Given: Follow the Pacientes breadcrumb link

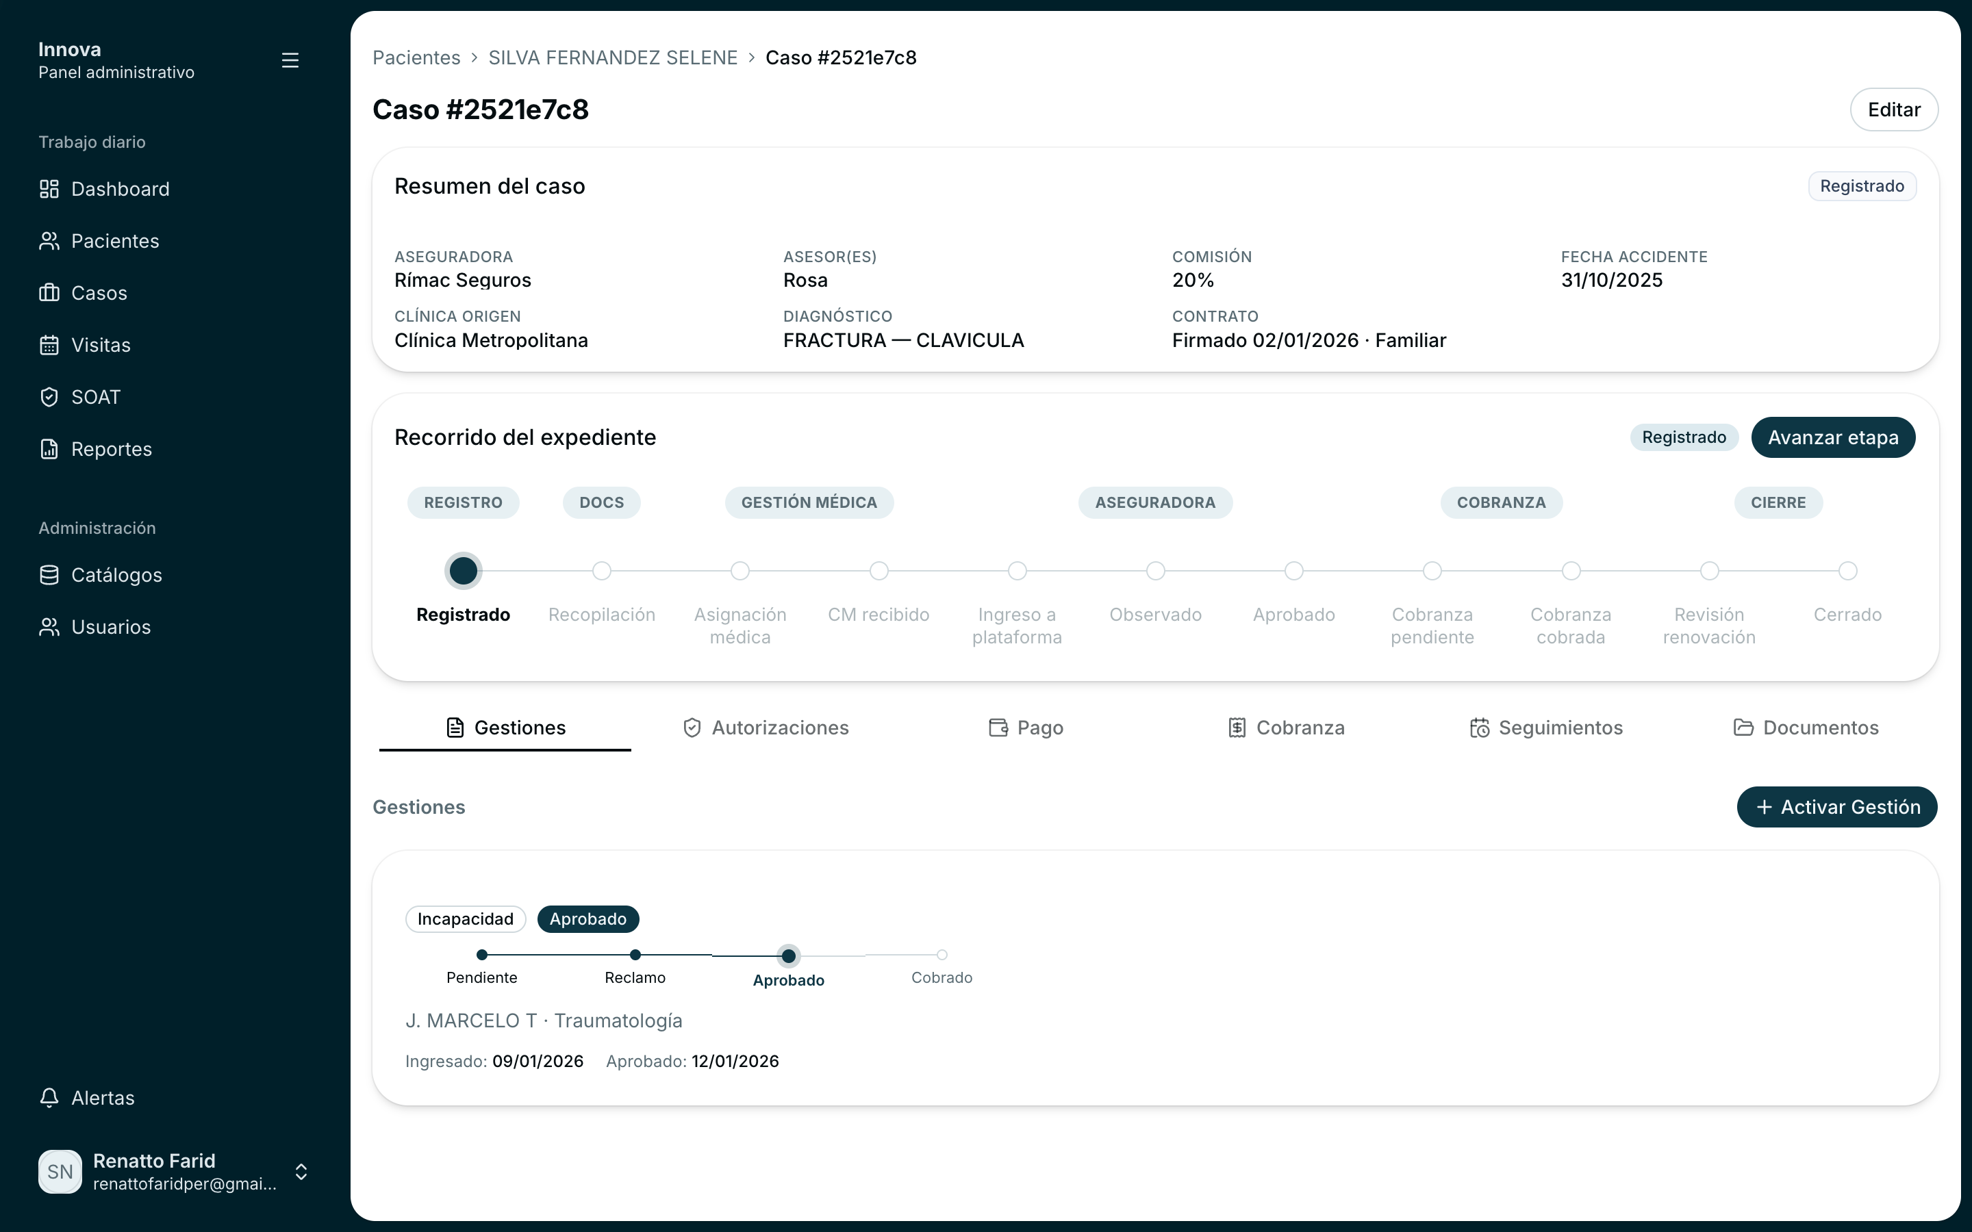Looking at the screenshot, I should pos(416,58).
